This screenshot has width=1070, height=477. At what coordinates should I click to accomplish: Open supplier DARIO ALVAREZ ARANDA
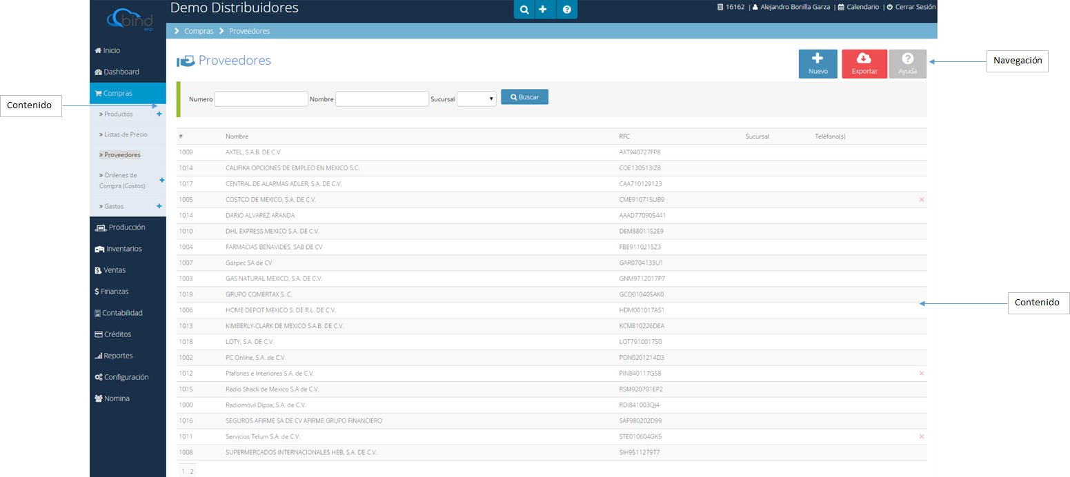point(260,216)
